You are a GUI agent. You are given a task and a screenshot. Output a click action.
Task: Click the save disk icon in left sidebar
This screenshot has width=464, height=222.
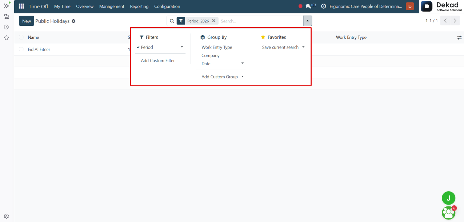point(6,16)
